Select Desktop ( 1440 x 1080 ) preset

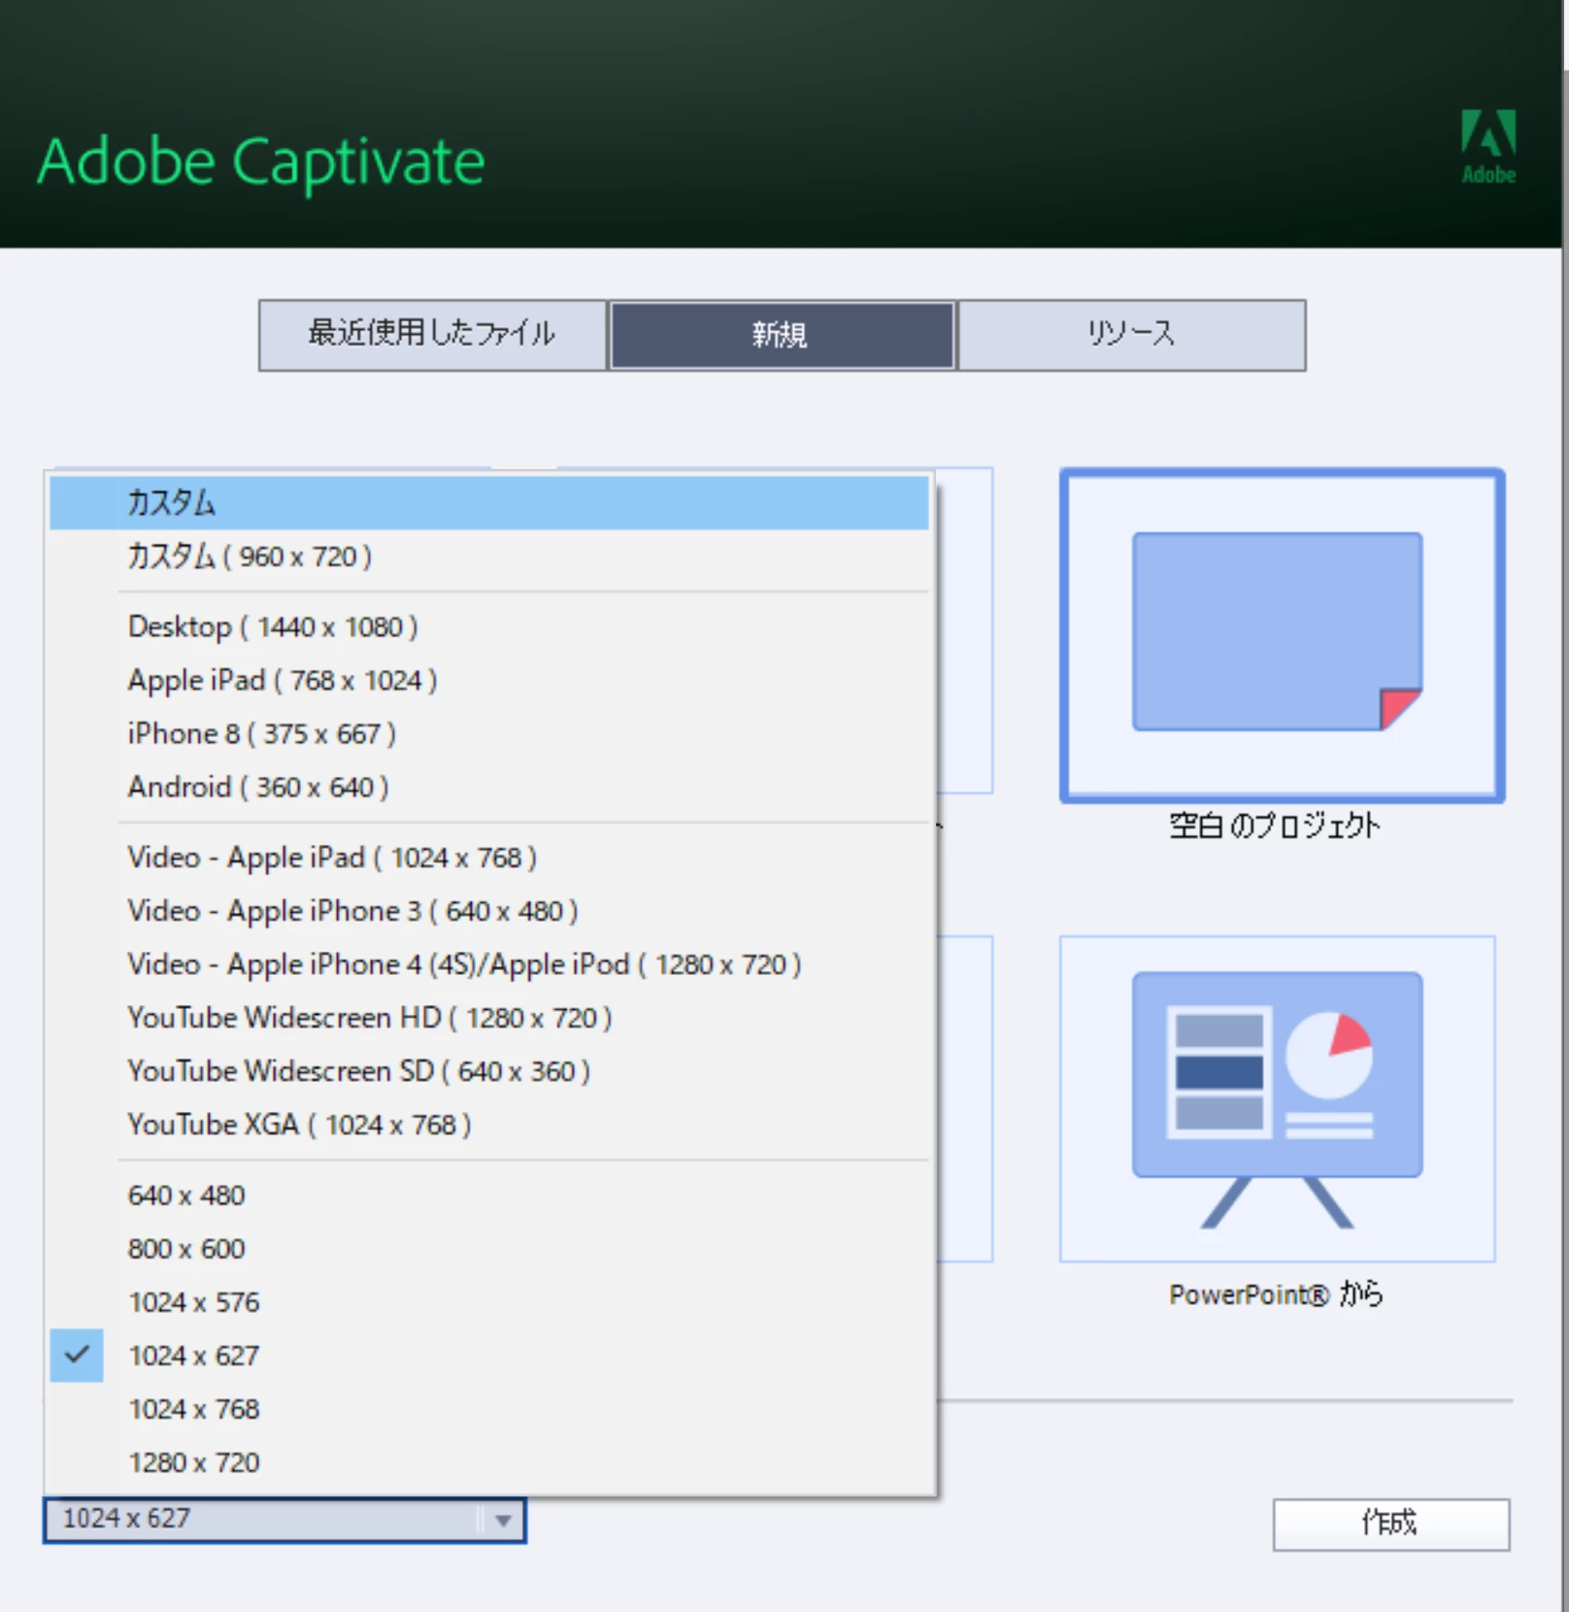pyautogui.click(x=489, y=626)
